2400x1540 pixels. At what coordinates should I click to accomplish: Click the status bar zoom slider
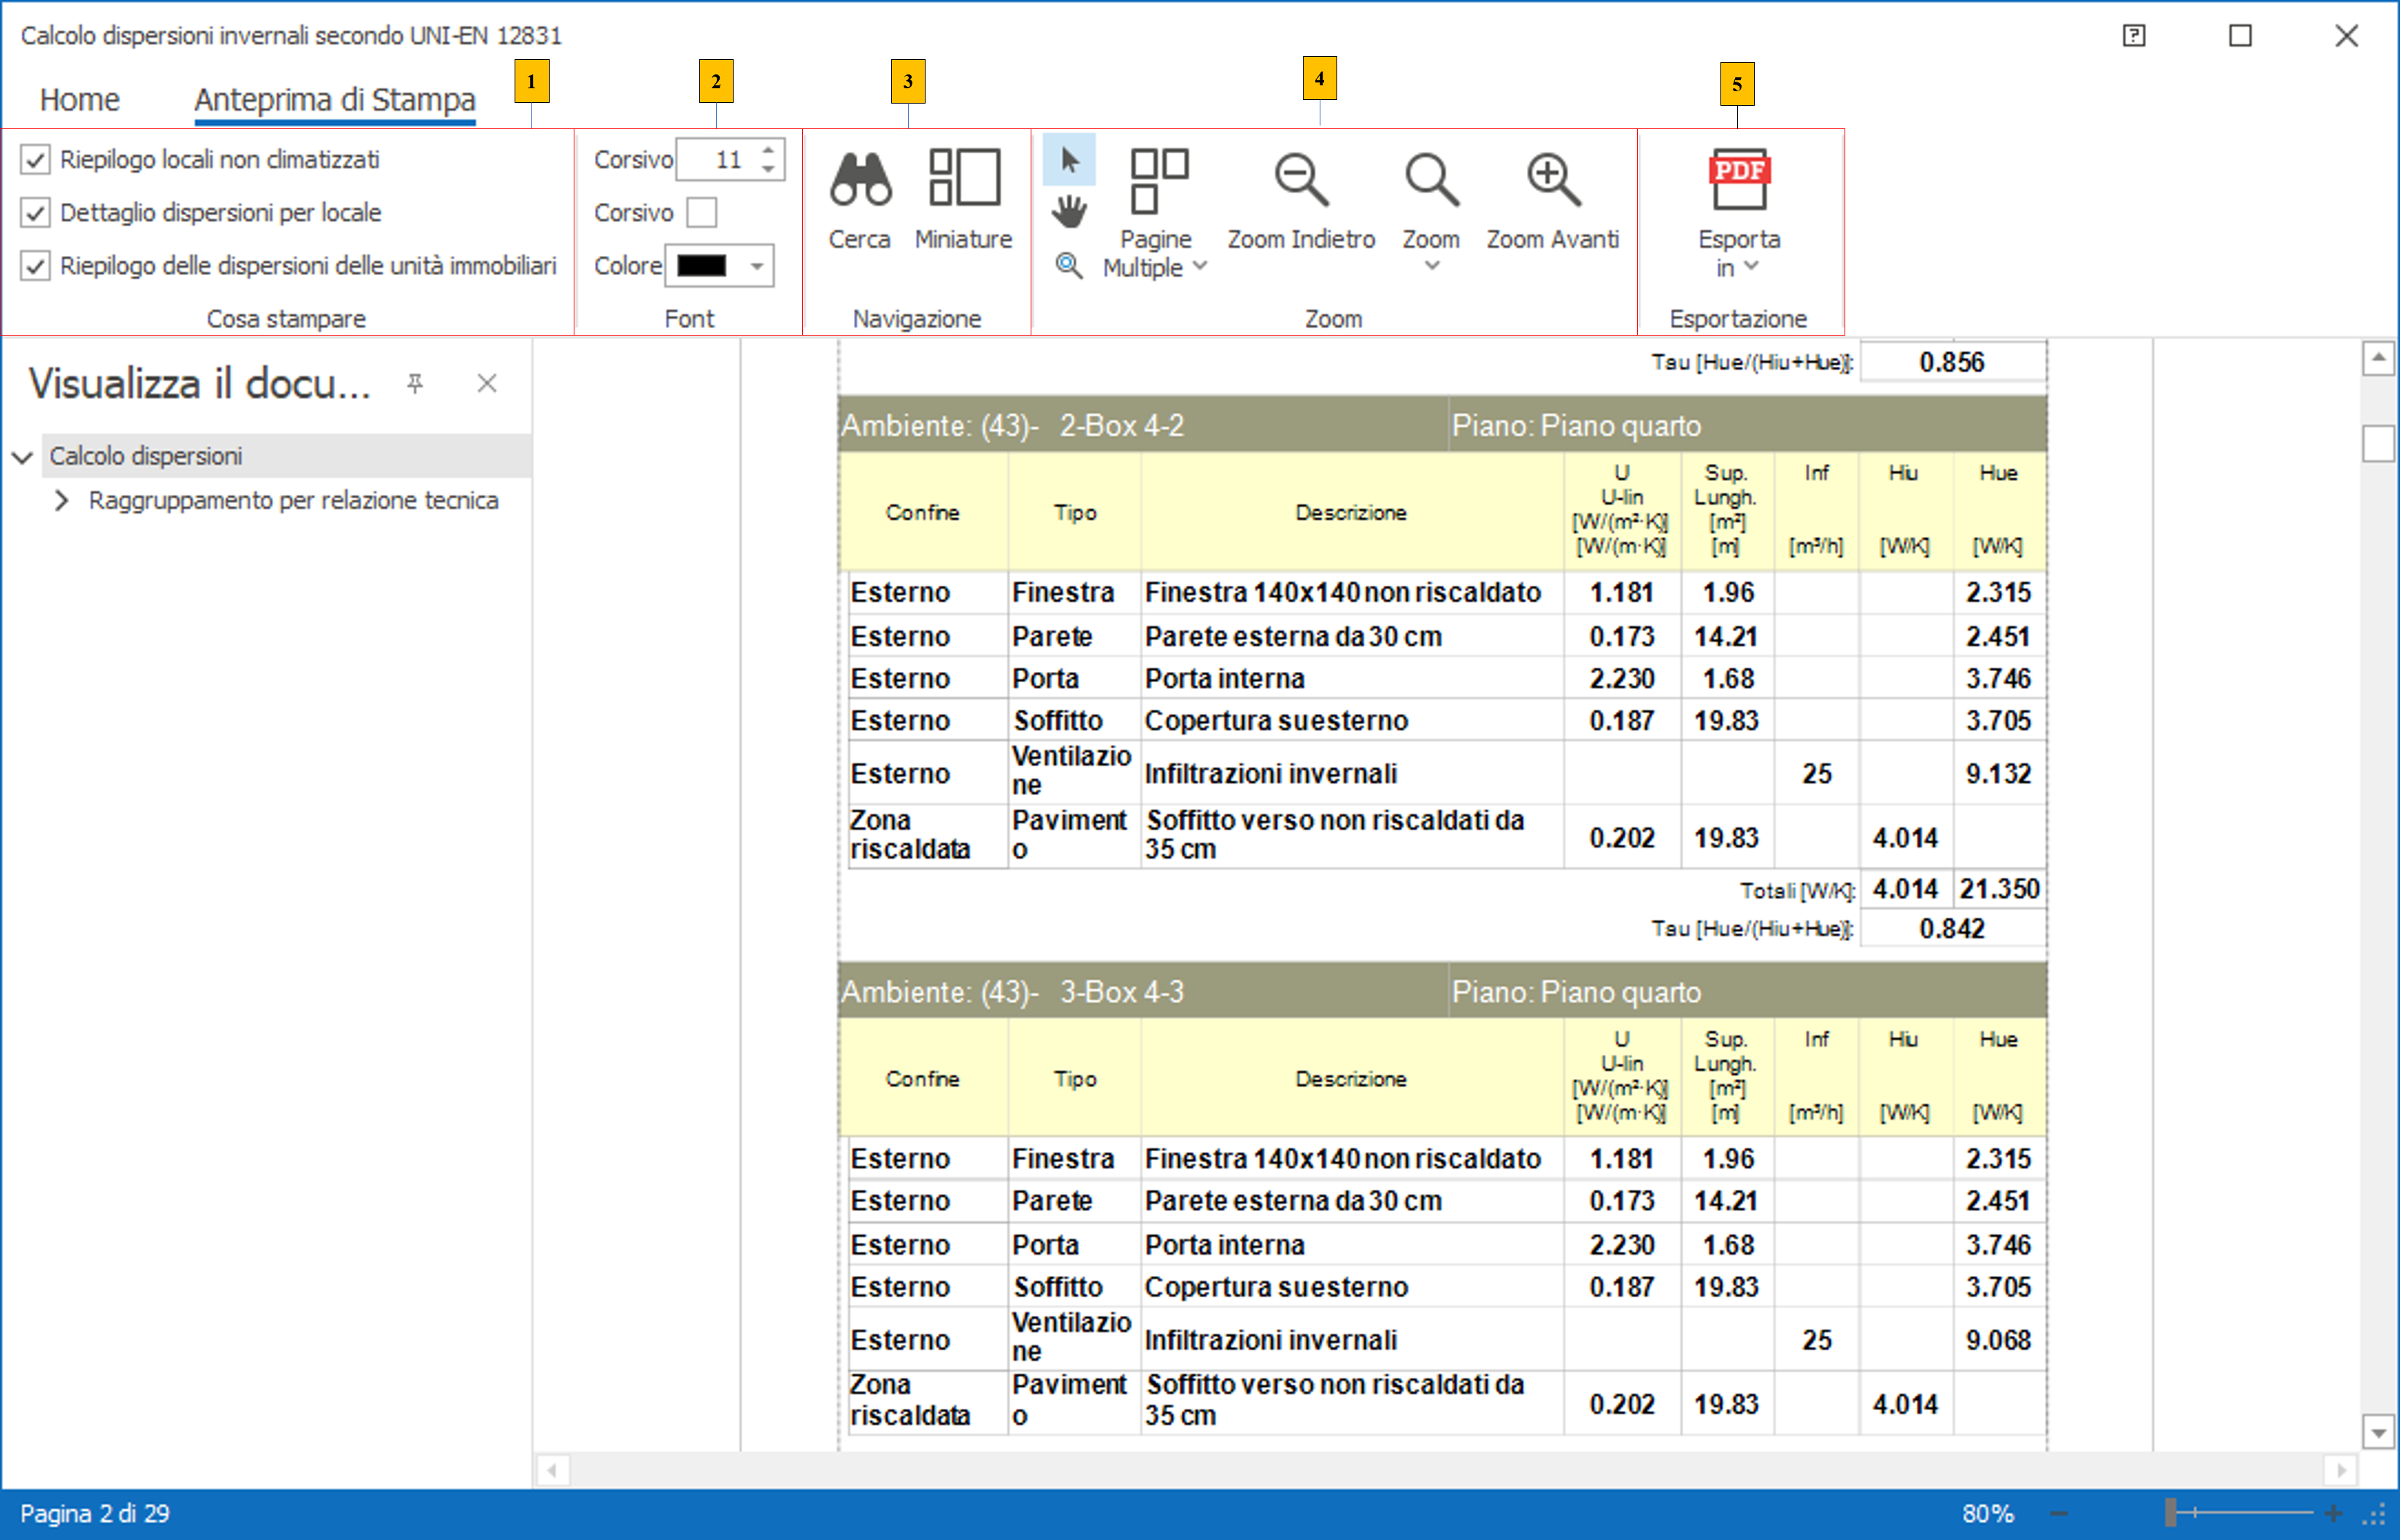[x=2170, y=1513]
